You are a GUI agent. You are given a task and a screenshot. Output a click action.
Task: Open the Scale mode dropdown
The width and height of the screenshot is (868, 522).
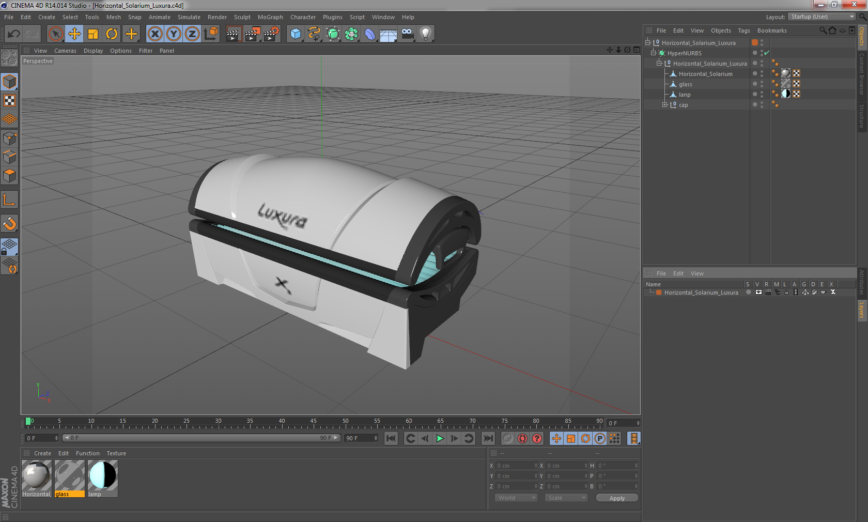coord(566,498)
